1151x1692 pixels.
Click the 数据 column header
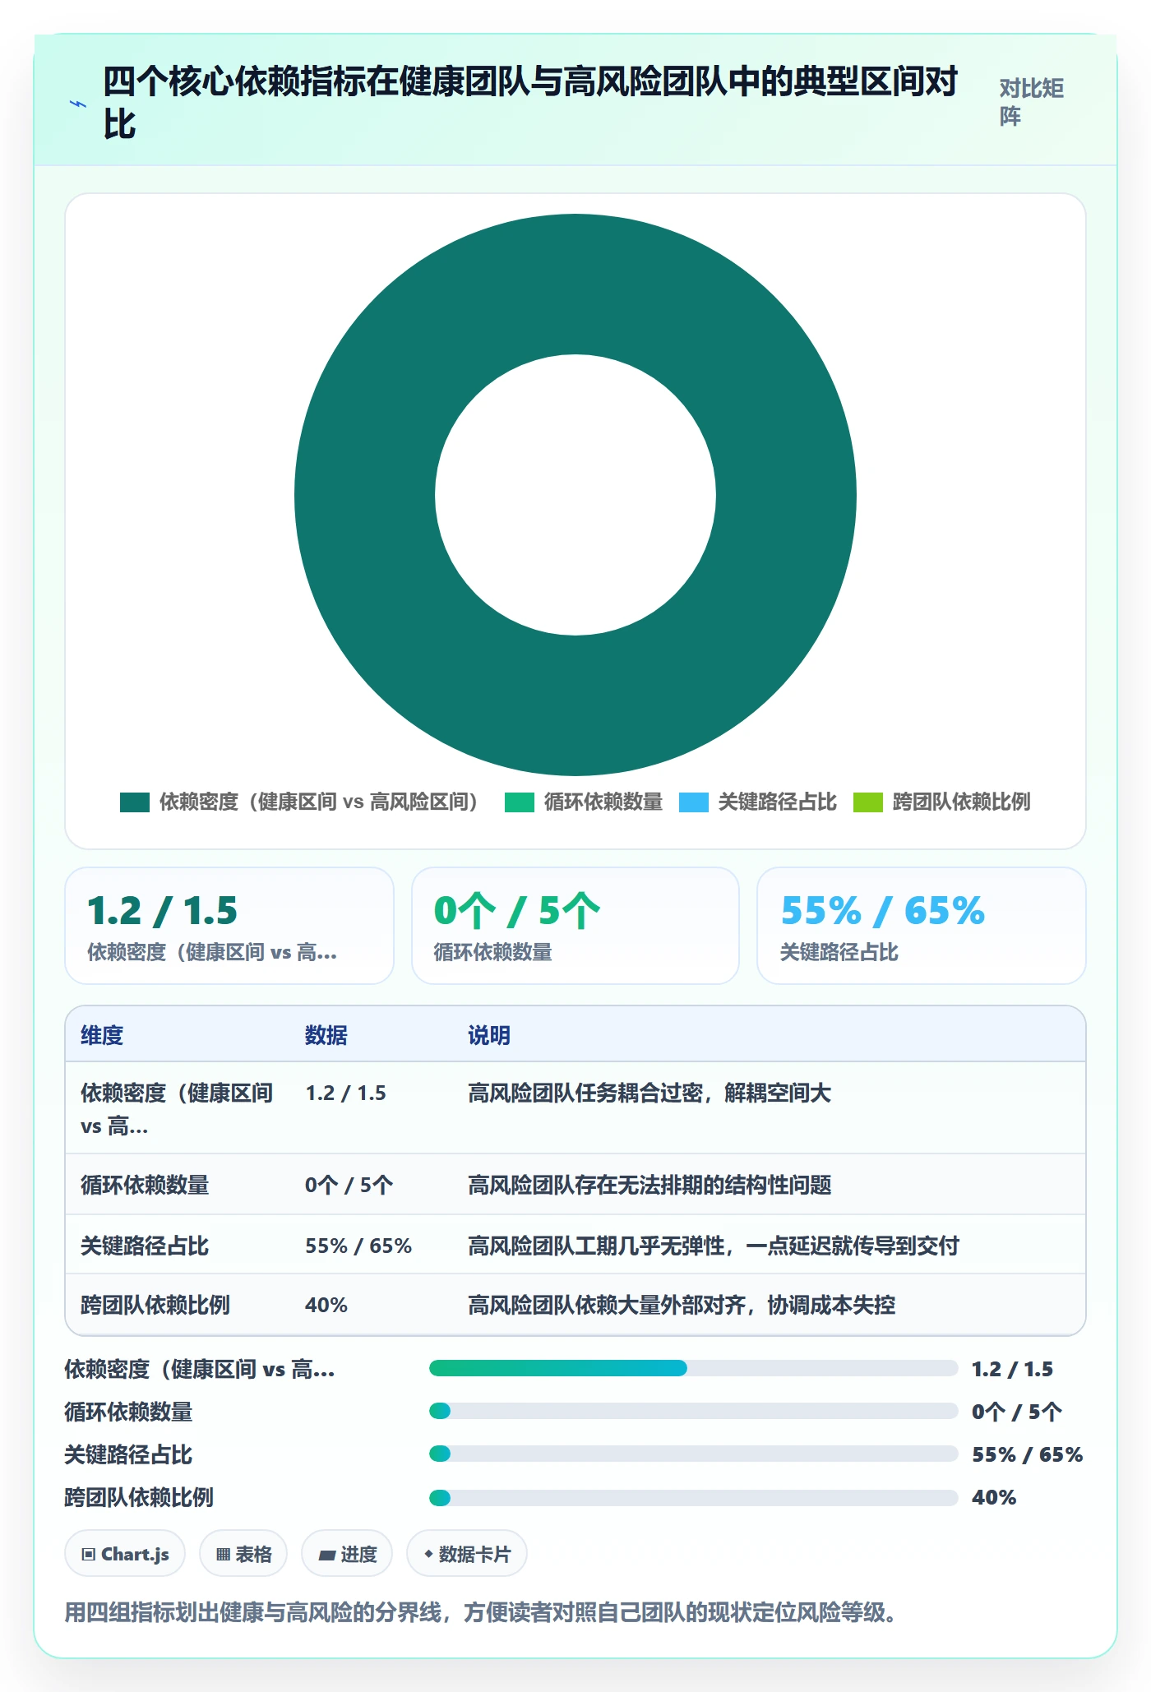pyautogui.click(x=326, y=1035)
